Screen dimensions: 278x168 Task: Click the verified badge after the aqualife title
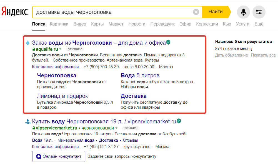coord(169,42)
